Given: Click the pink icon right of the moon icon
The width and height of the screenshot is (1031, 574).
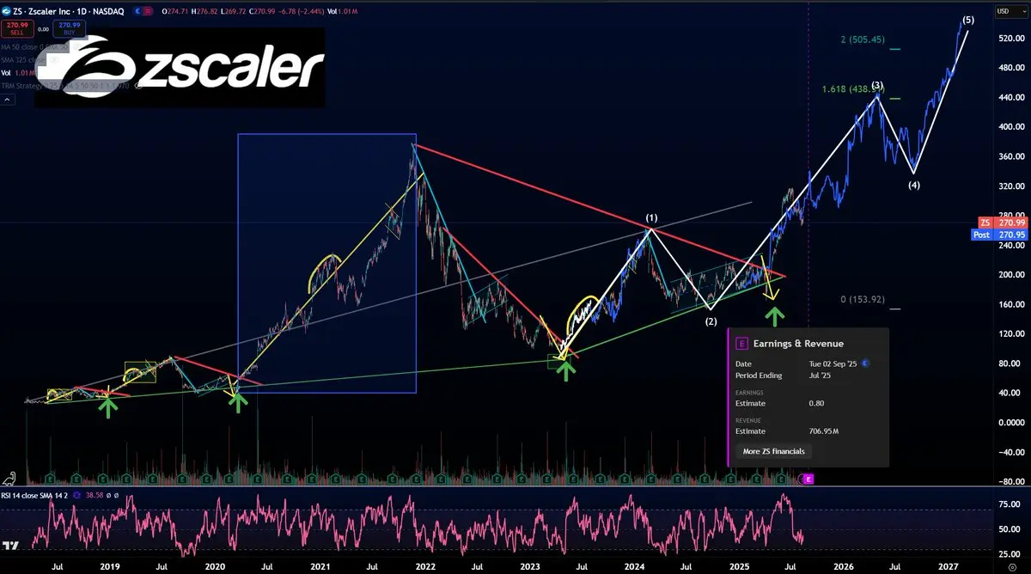Looking at the screenshot, I should (148, 11).
